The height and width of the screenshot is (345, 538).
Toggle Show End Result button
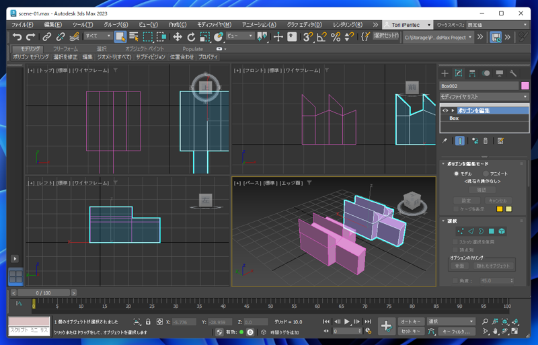point(460,141)
